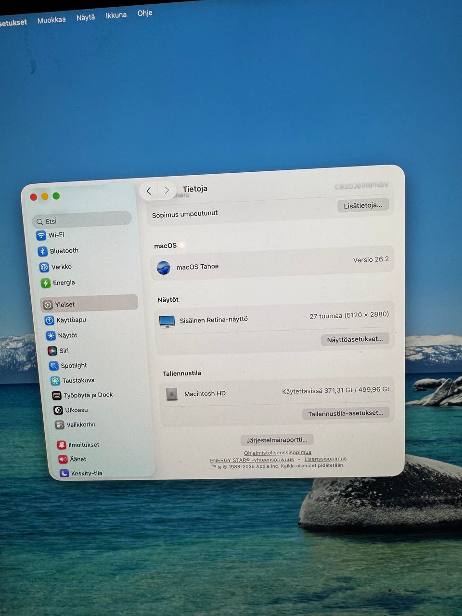Image resolution: width=462 pixels, height=616 pixels.
Task: Open Verkko globe icon
Action: [x=44, y=267]
